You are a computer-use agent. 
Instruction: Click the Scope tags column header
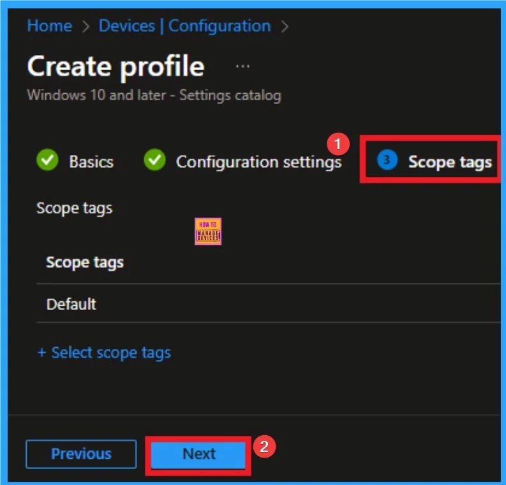pyautogui.click(x=85, y=262)
